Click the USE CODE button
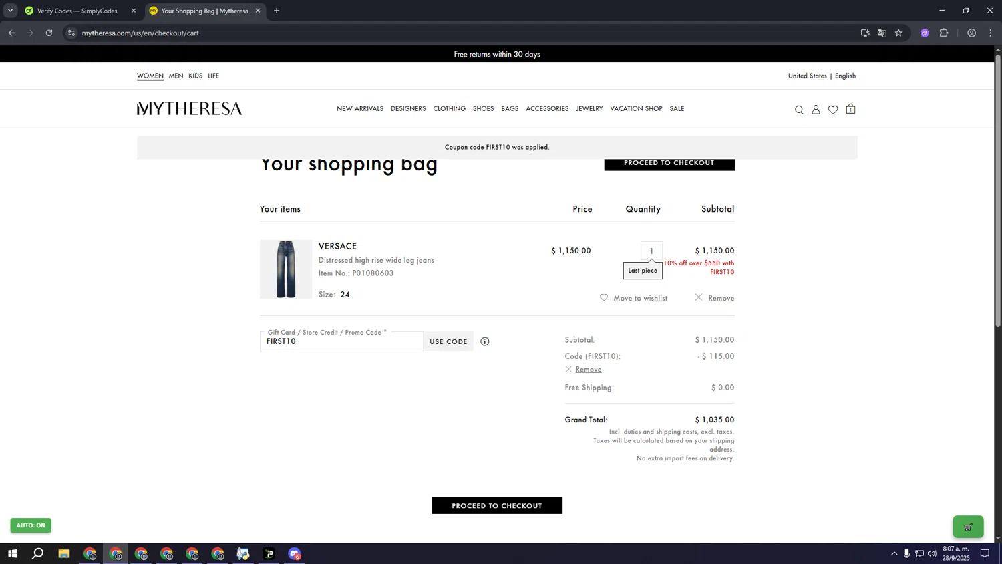The image size is (1002, 564). pos(448,341)
